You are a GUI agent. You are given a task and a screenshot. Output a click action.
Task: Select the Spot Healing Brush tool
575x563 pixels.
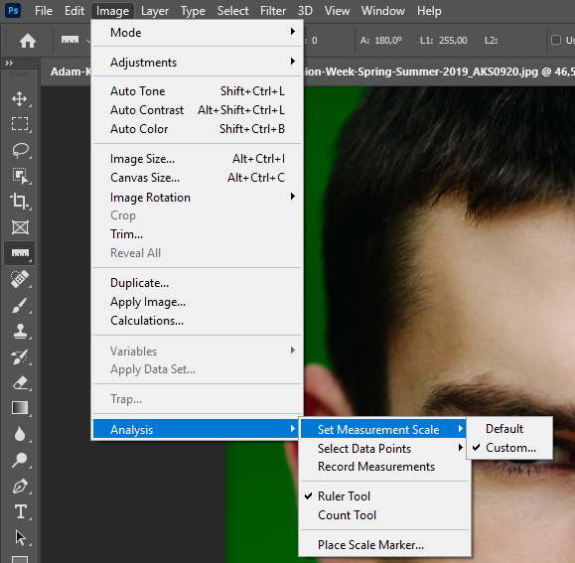point(20,279)
